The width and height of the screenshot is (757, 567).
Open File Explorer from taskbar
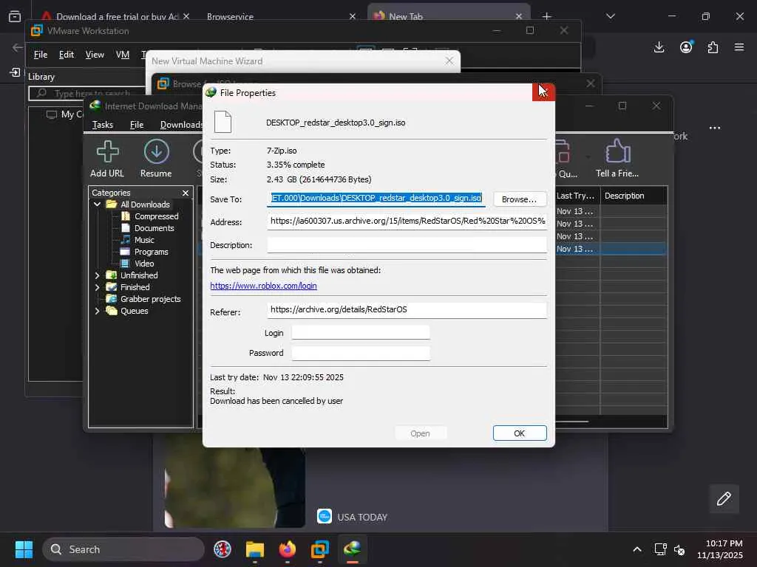coord(255,549)
